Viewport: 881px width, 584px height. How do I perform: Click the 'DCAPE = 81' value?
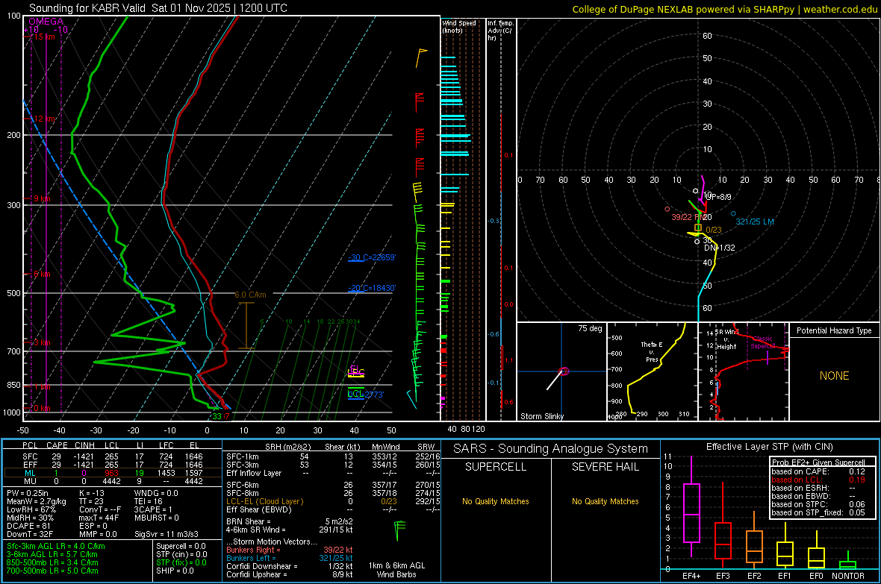pos(28,526)
